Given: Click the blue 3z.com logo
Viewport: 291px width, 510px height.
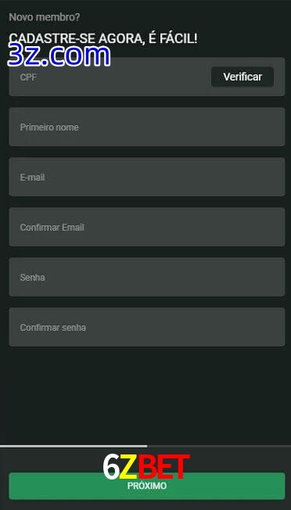Looking at the screenshot, I should tap(59, 55).
